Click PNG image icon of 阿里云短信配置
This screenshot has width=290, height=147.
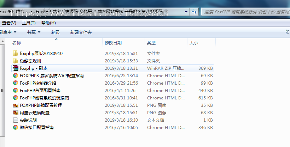pos(15,113)
